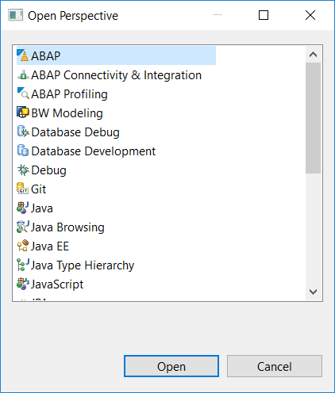Image resolution: width=335 pixels, height=393 pixels.
Task: Click the JavaScript perspective icon
Action: [23, 284]
